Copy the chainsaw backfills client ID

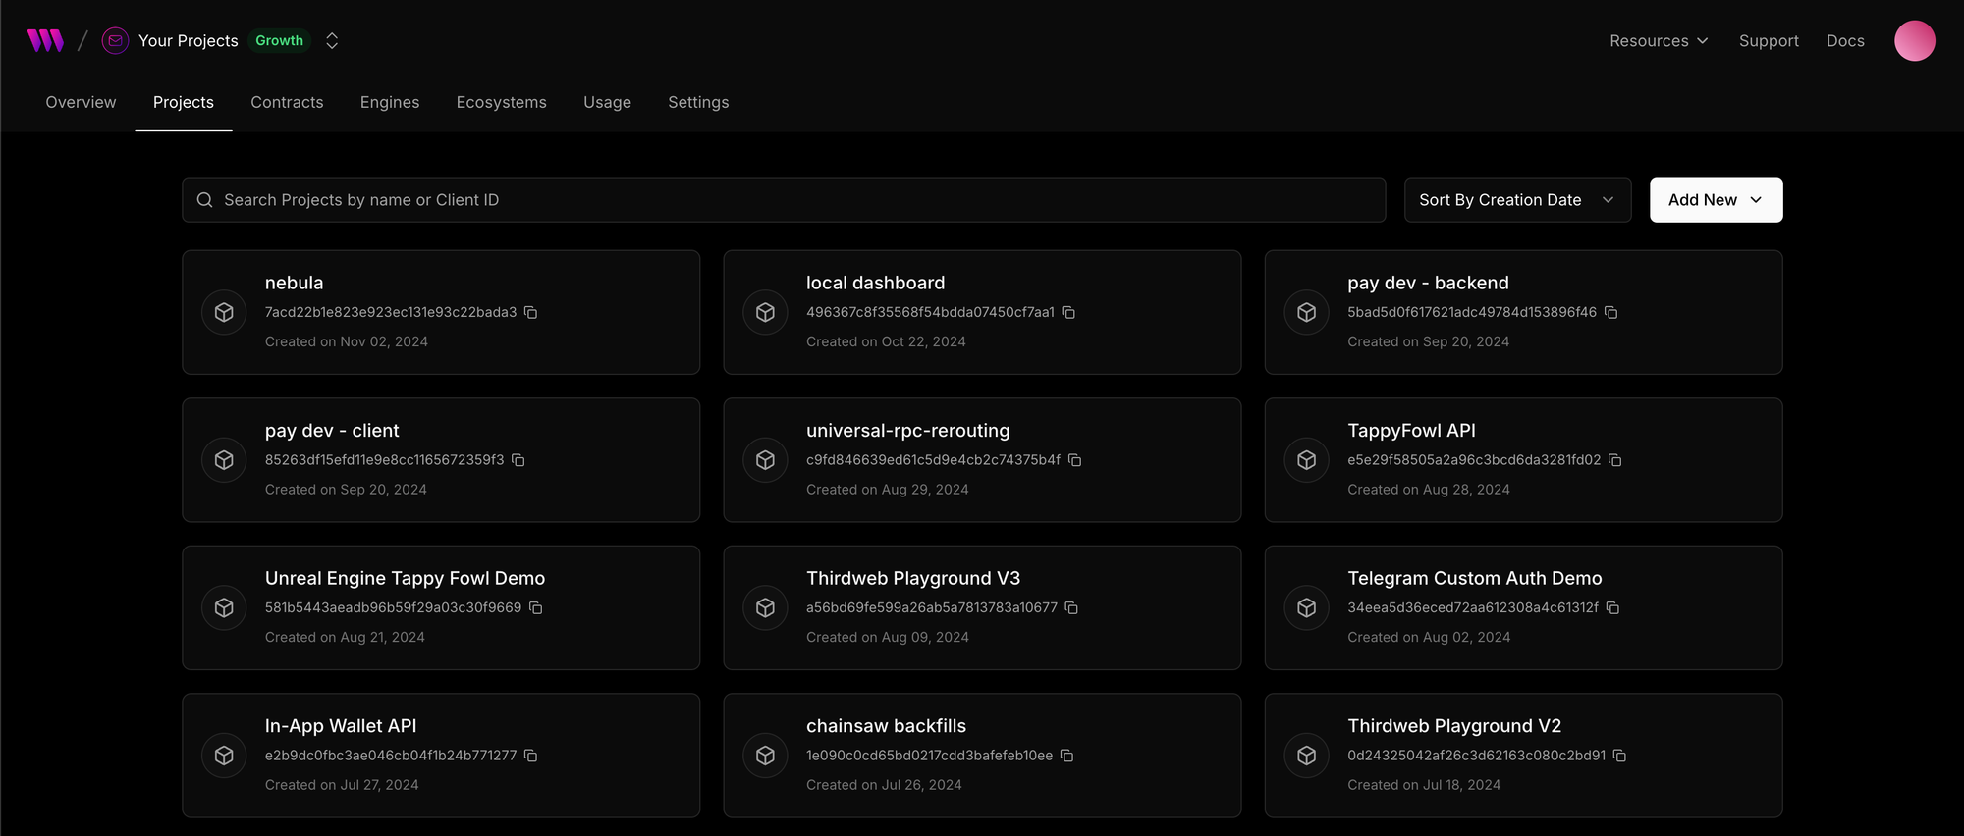point(1066,756)
